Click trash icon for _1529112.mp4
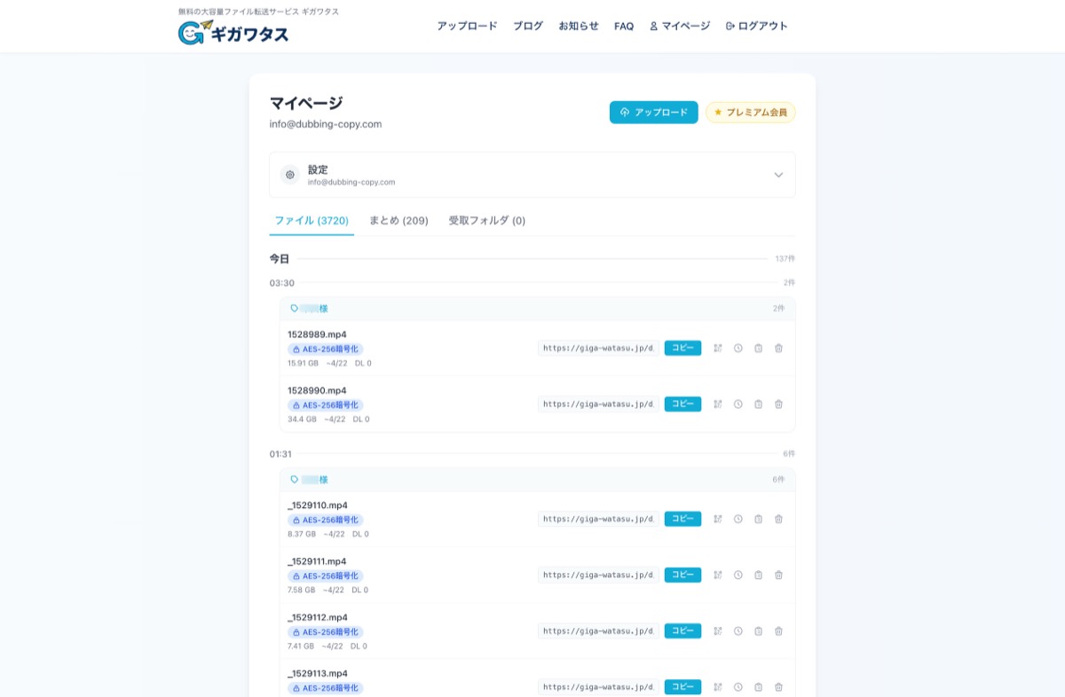Screen dimensions: 1065x697 click(778, 631)
